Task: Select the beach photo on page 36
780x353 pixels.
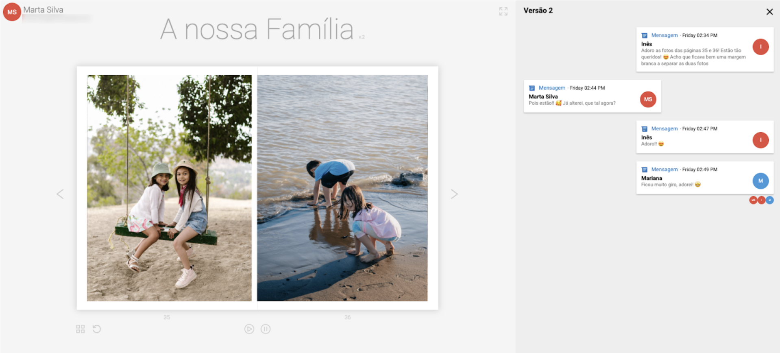Action: click(x=342, y=188)
